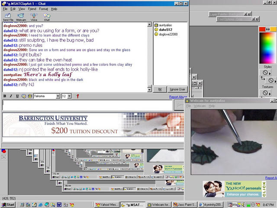Viewport: 277px width, 208px height.
Task: Swap foreground and background colors in Paint Shop
Action: [x=268, y=29]
